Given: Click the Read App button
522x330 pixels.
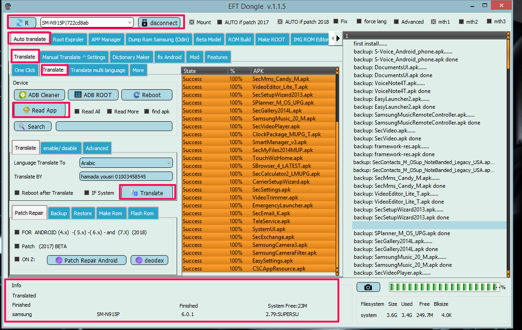Looking at the screenshot, I should tap(40, 110).
